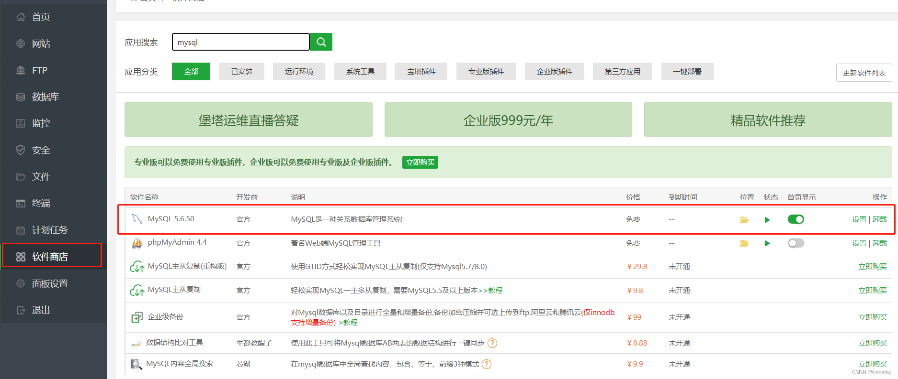Open the 计划任务 sidebar item
The height and width of the screenshot is (379, 898).
(x=53, y=230)
